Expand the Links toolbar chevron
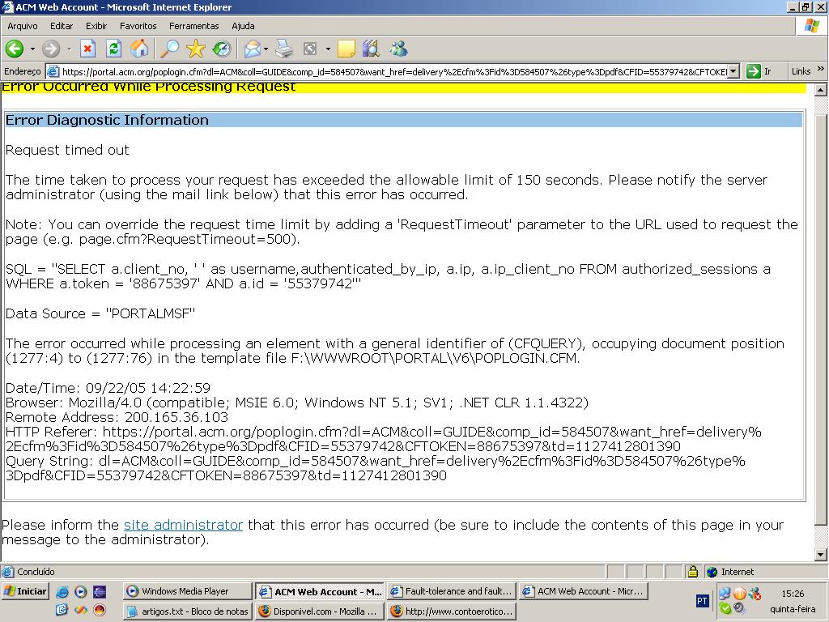This screenshot has width=829, height=622. [820, 69]
